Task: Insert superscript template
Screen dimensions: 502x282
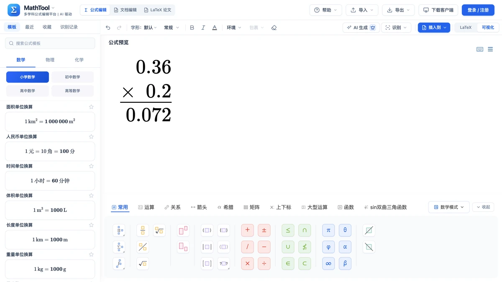Action: [x=183, y=230]
